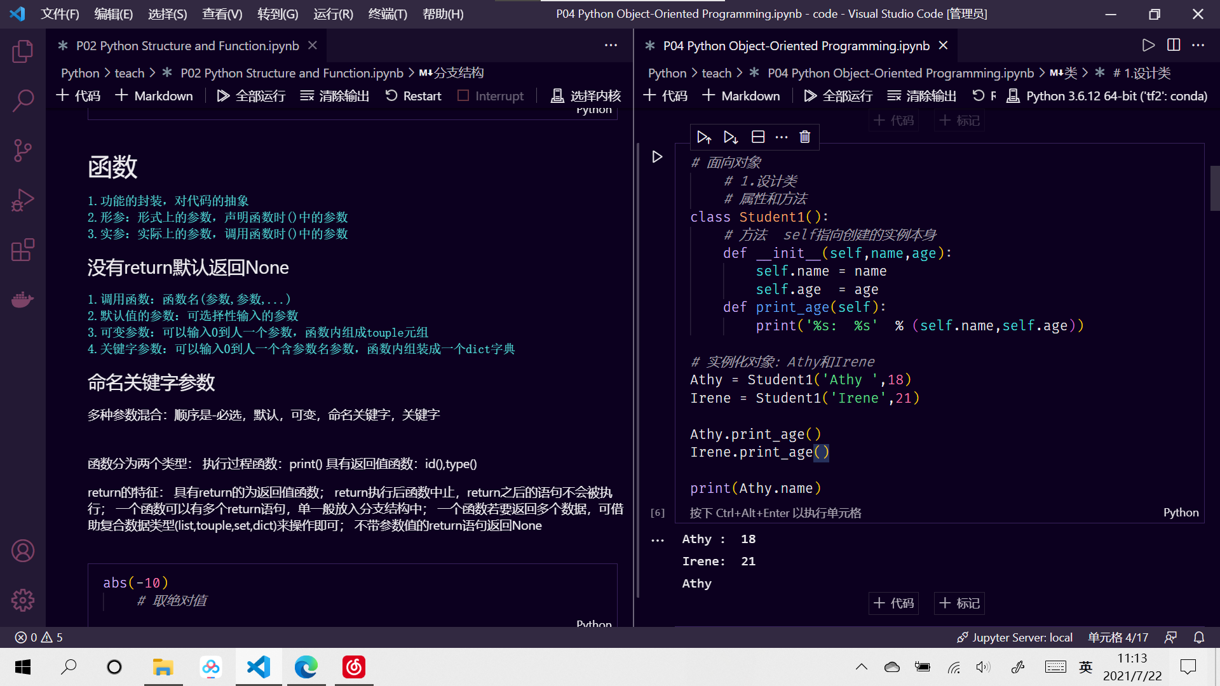The image size is (1220, 686).
Task: Switch to P02 Python Structure and Function tab
Action: click(x=187, y=46)
